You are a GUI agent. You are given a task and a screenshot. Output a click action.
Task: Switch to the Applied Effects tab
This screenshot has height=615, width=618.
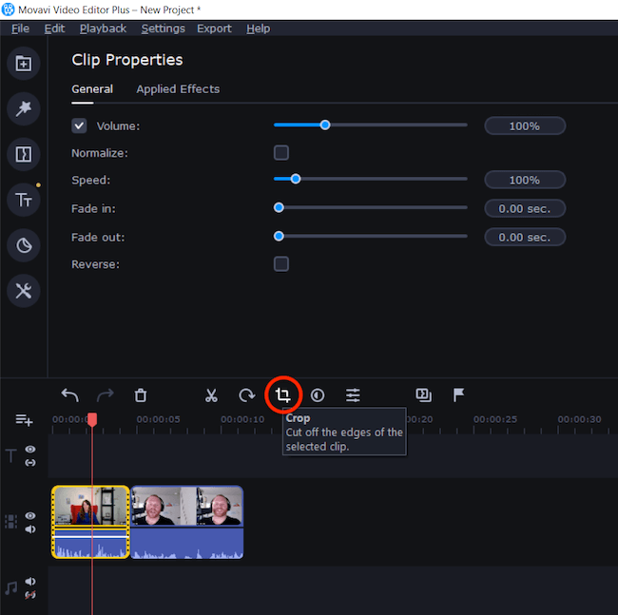(x=178, y=89)
